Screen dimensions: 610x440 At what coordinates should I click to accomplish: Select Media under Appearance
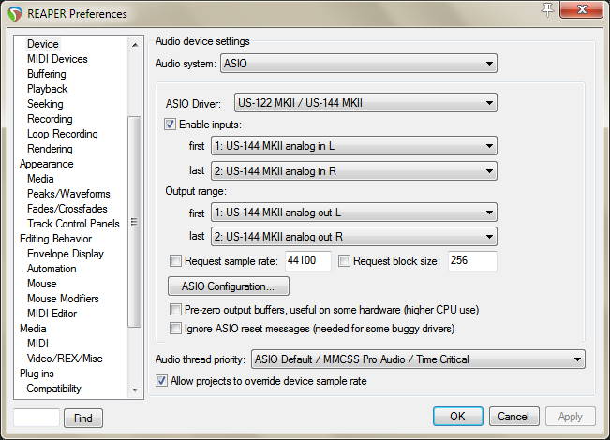(40, 179)
